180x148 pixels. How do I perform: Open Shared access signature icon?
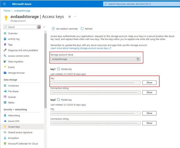click(x=5, y=132)
